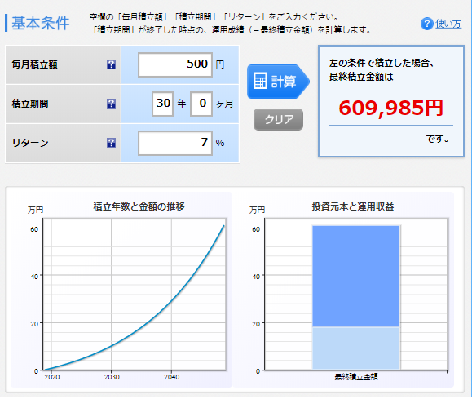
Task: Click the 2040 axis label on line chart
Action: (x=172, y=377)
